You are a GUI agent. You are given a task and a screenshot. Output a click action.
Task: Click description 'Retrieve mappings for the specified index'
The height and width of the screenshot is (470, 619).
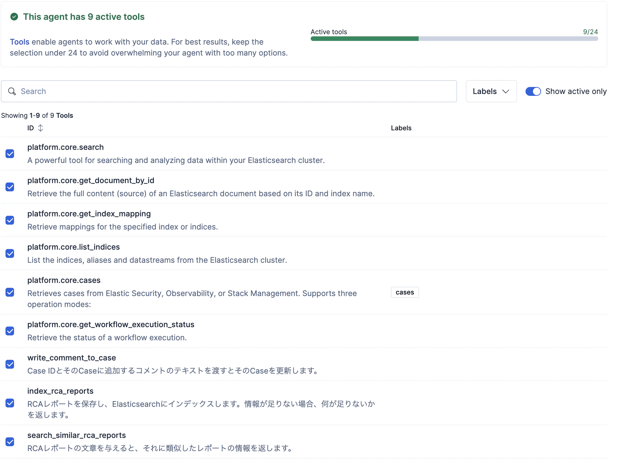(123, 227)
